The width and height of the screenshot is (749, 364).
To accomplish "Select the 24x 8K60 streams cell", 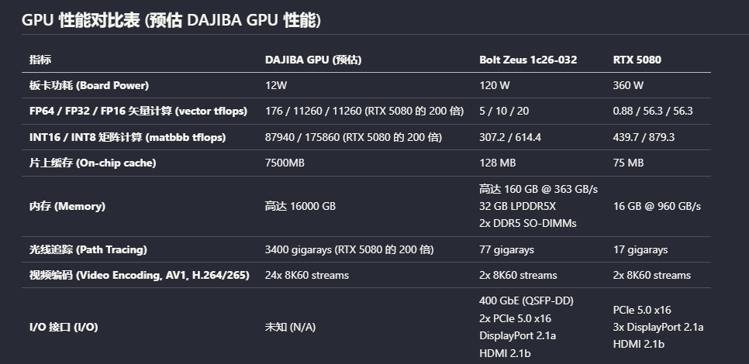I will point(307,275).
